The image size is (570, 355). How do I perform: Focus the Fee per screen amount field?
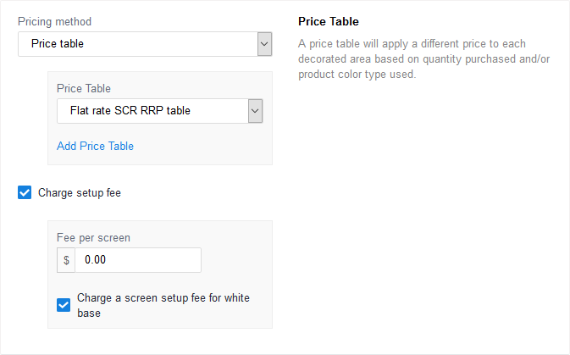click(x=138, y=260)
